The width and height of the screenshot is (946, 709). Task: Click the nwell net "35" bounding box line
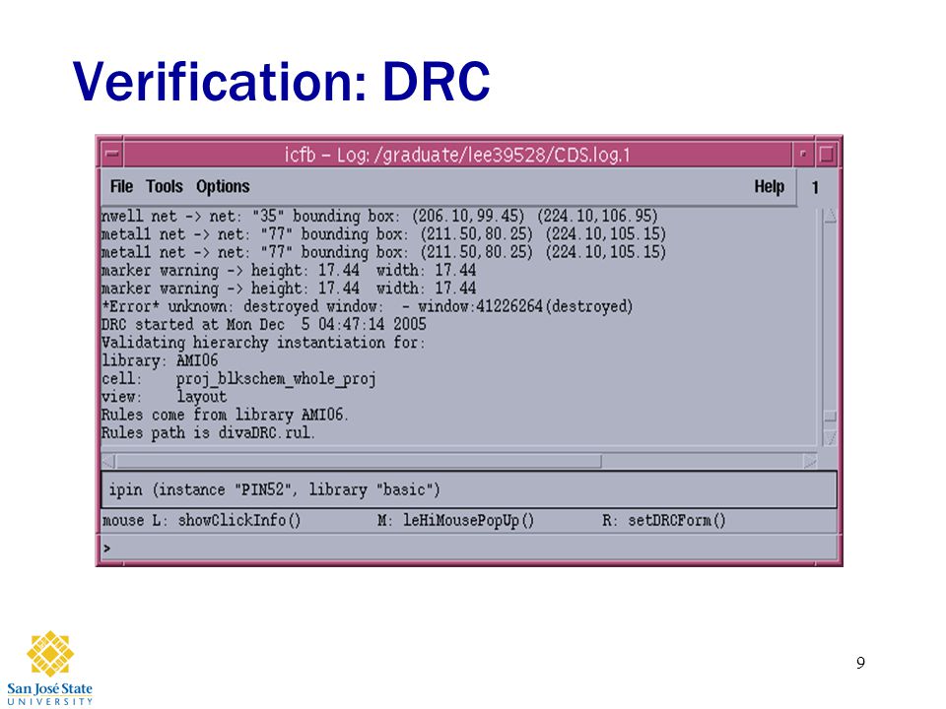(x=379, y=216)
